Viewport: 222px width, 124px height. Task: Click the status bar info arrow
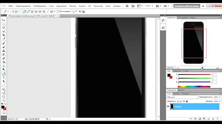[x=47, y=119]
